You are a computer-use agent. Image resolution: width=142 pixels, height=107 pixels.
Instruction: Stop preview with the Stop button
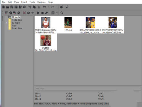tap(43, 13)
